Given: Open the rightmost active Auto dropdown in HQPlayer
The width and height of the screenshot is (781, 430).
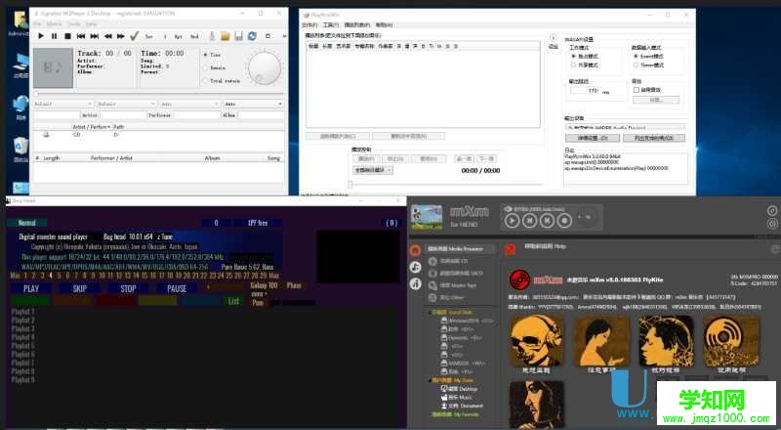Looking at the screenshot, I should (x=254, y=104).
